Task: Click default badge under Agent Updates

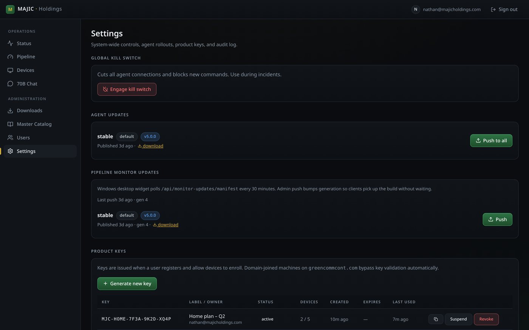Action: point(127,137)
